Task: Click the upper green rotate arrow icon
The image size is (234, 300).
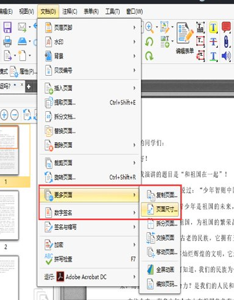Action: pos(149,42)
